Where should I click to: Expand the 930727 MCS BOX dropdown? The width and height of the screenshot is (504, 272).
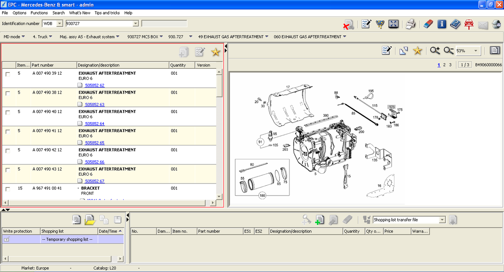(161, 37)
